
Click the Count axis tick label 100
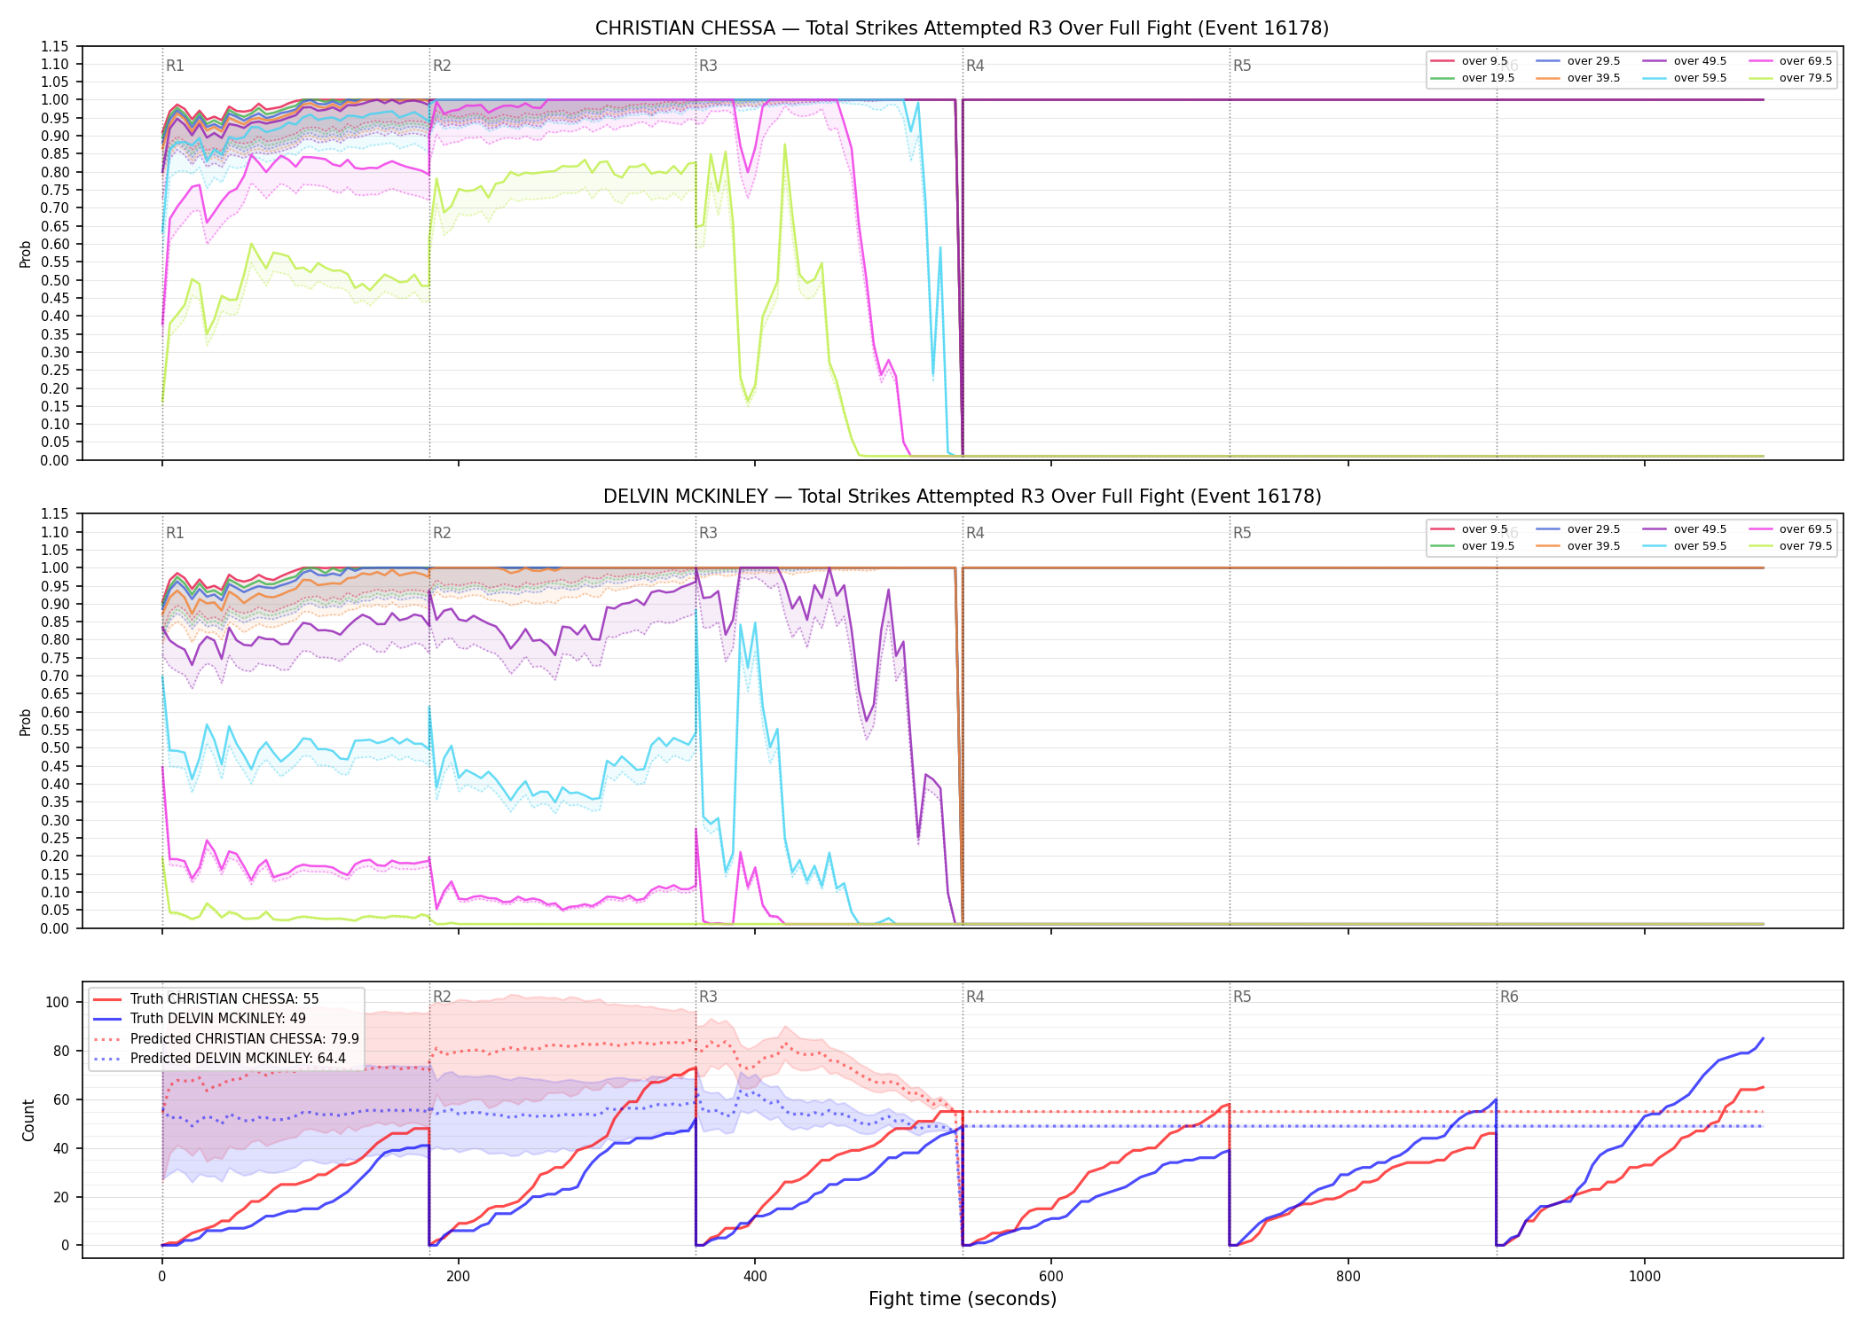tap(57, 1003)
